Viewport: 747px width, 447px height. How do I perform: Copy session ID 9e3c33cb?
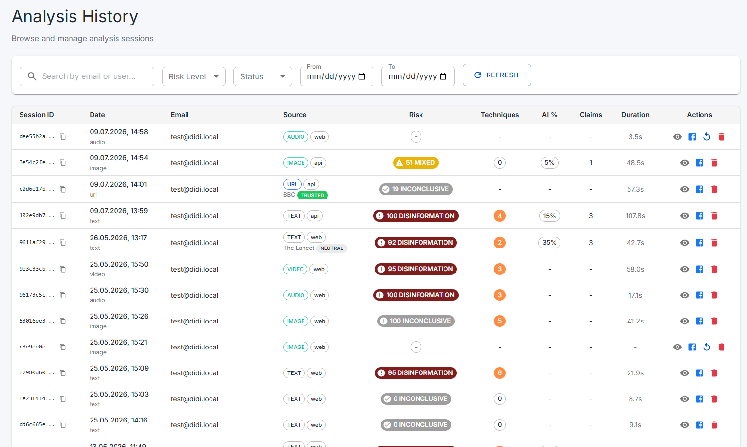(x=63, y=269)
